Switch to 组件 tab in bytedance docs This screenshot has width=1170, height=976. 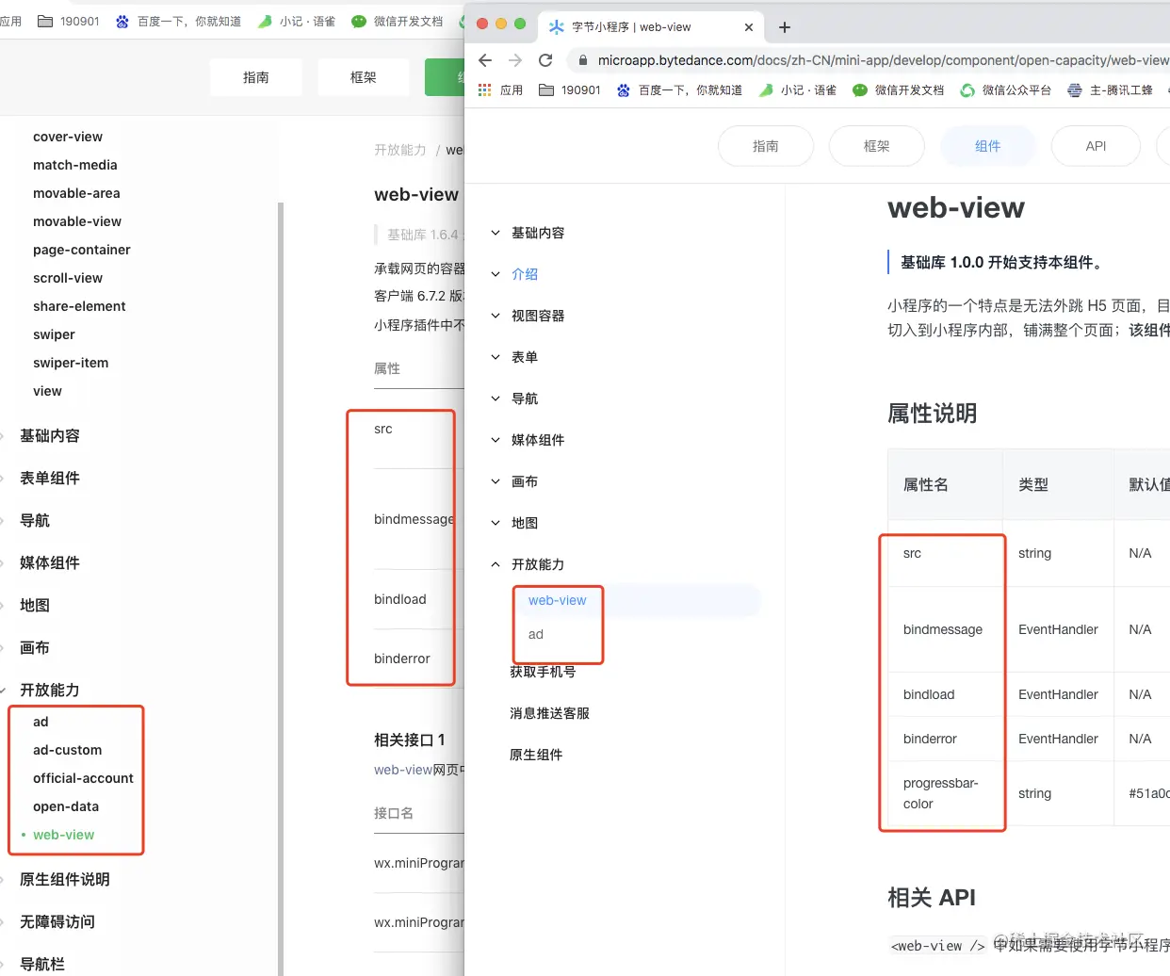click(x=988, y=146)
